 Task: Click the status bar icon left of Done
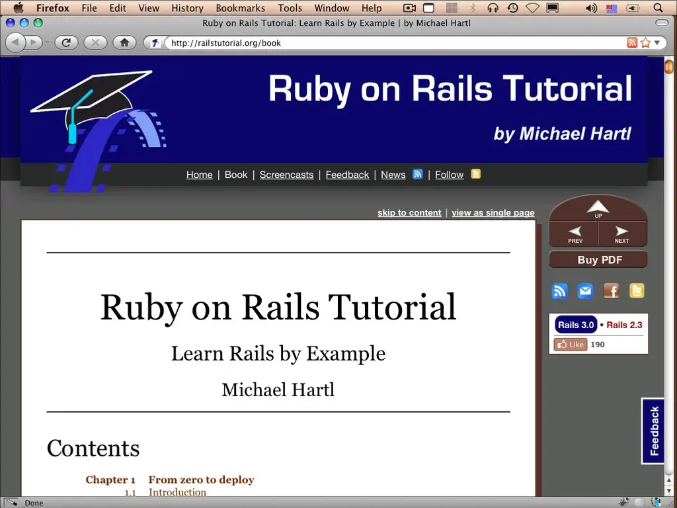pos(11,503)
